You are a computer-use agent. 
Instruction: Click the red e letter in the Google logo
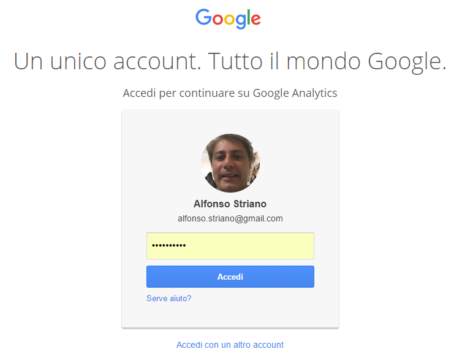tap(255, 20)
